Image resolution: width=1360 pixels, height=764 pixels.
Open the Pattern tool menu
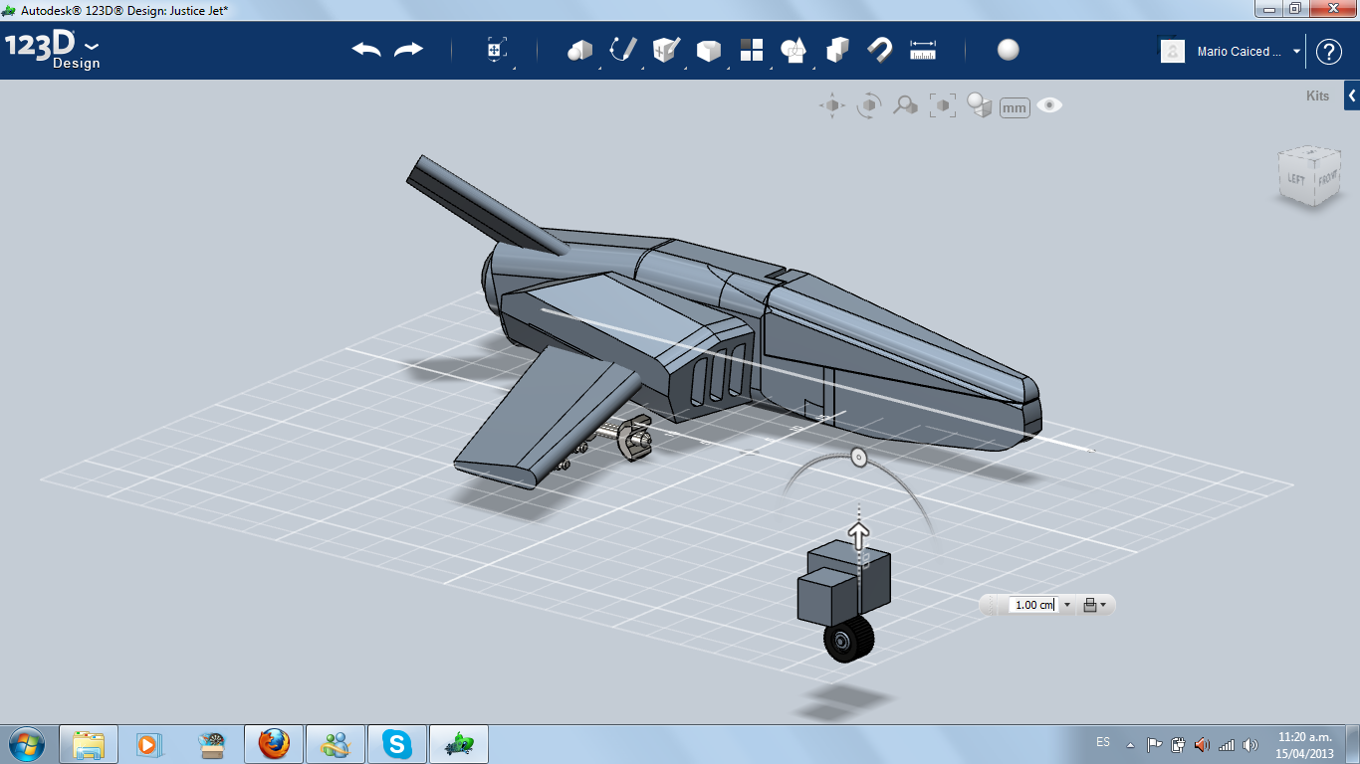coord(751,51)
